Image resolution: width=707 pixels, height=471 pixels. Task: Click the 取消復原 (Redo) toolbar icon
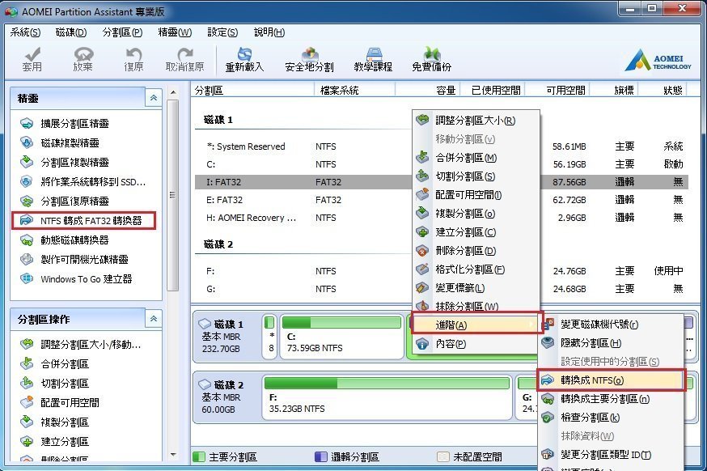point(184,59)
